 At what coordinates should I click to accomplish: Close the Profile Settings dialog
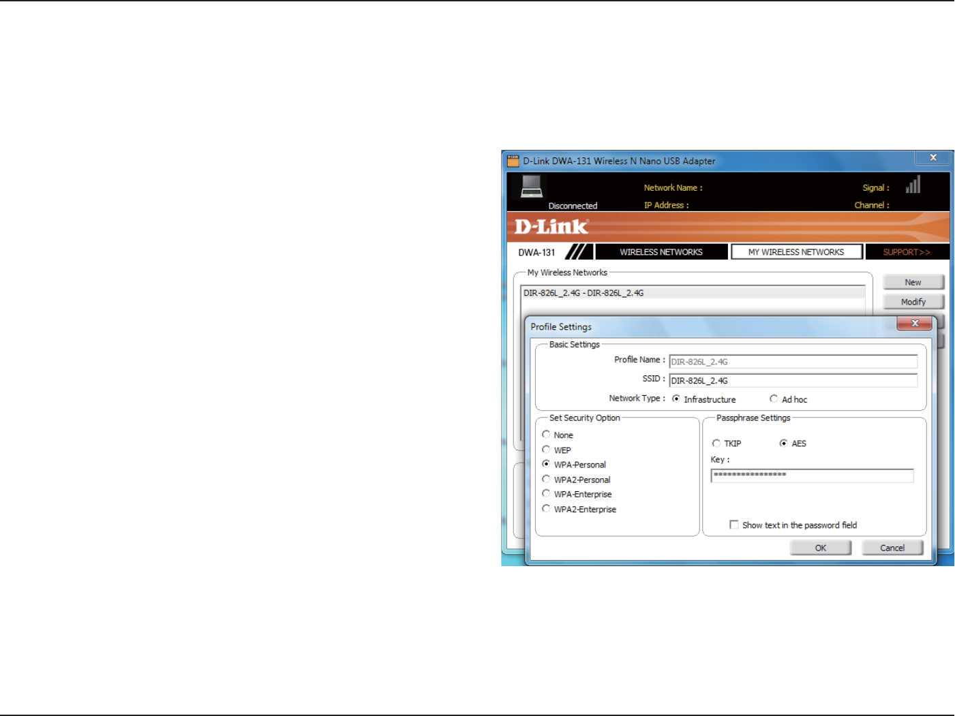tap(915, 323)
